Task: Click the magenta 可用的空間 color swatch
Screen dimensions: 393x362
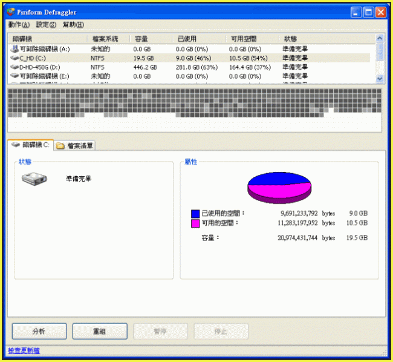Action: (195, 223)
